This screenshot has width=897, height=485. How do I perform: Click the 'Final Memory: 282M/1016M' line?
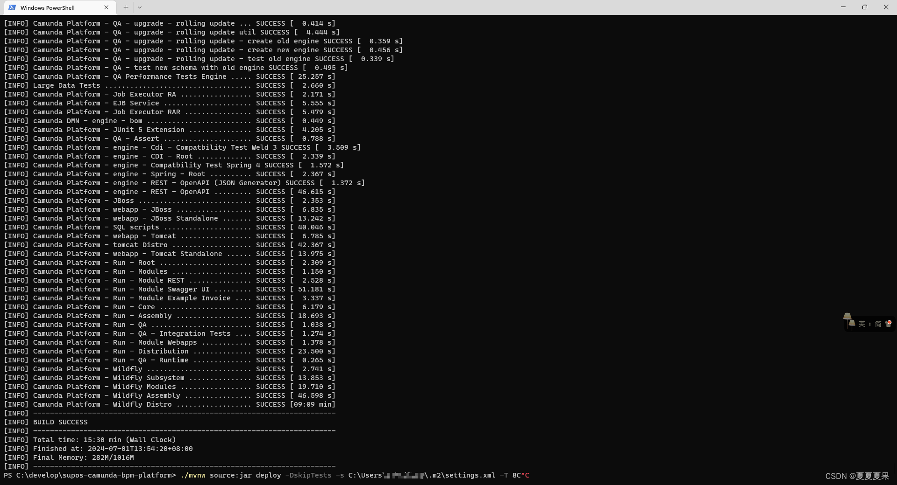point(69,457)
